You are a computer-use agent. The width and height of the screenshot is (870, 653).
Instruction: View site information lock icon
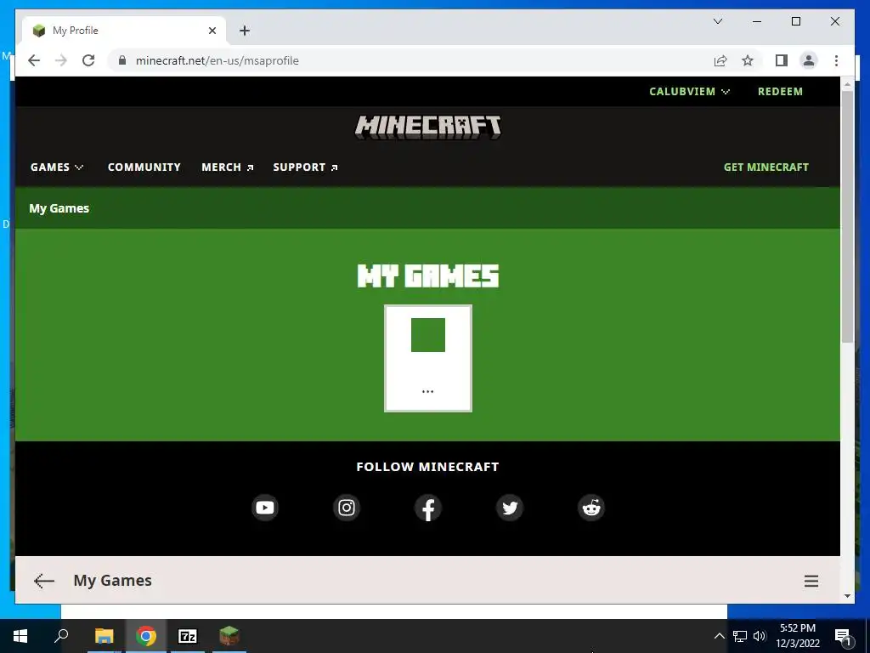click(x=122, y=60)
